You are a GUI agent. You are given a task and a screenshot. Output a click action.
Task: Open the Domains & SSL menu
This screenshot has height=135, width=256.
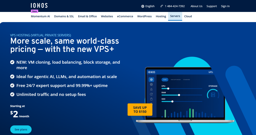pos(64,16)
